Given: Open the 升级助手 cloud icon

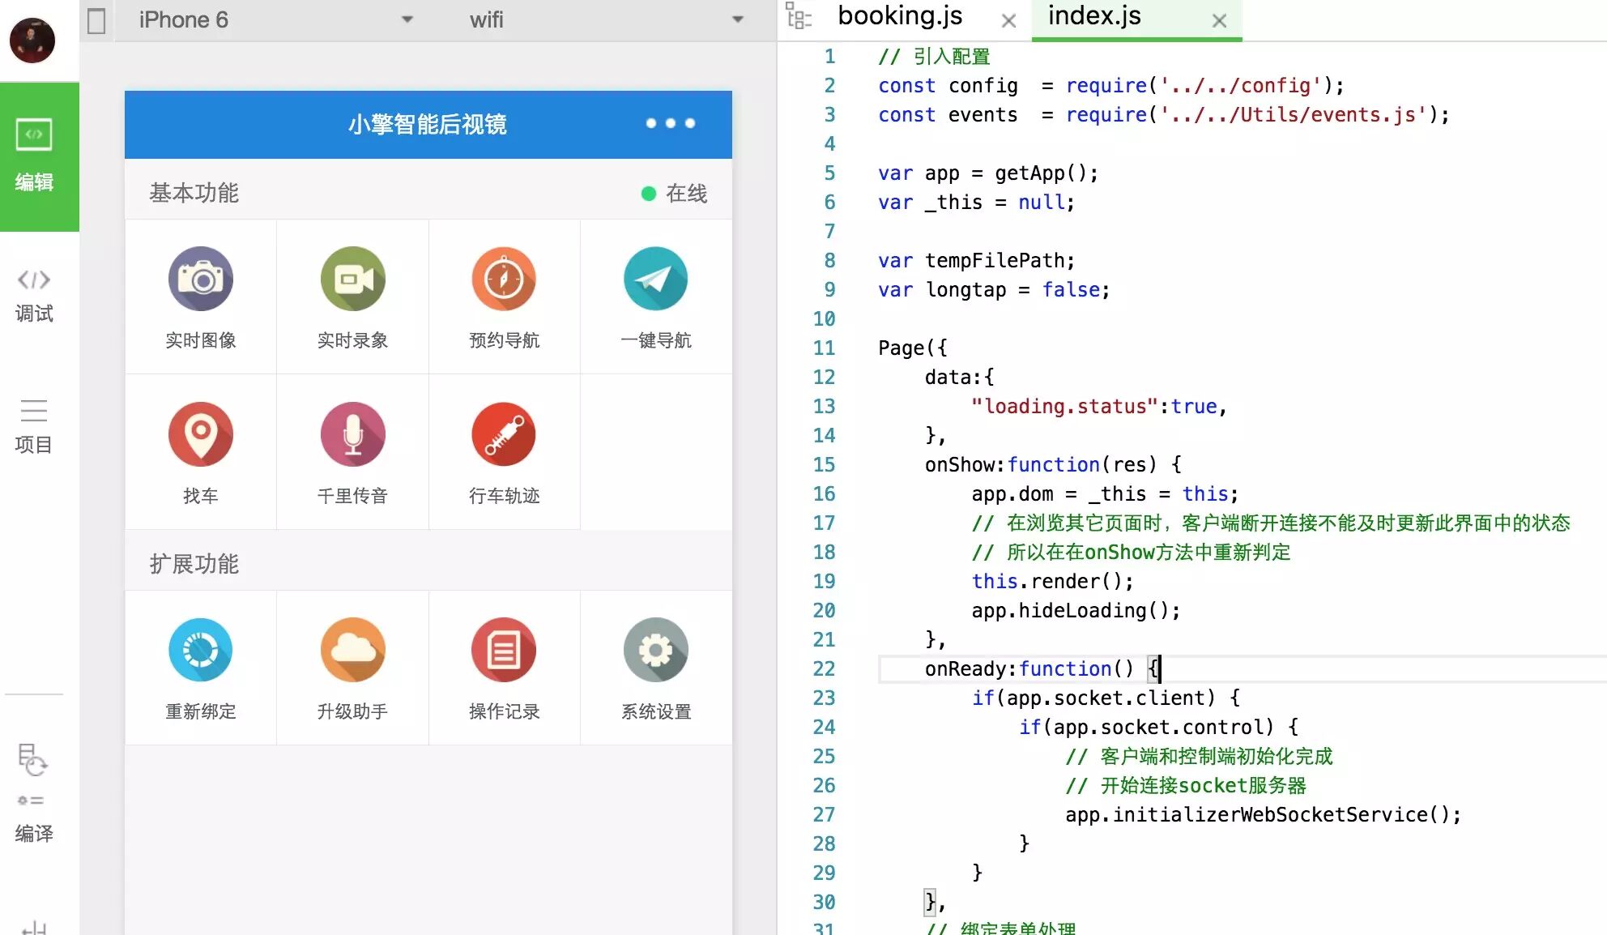Looking at the screenshot, I should pyautogui.click(x=352, y=651).
